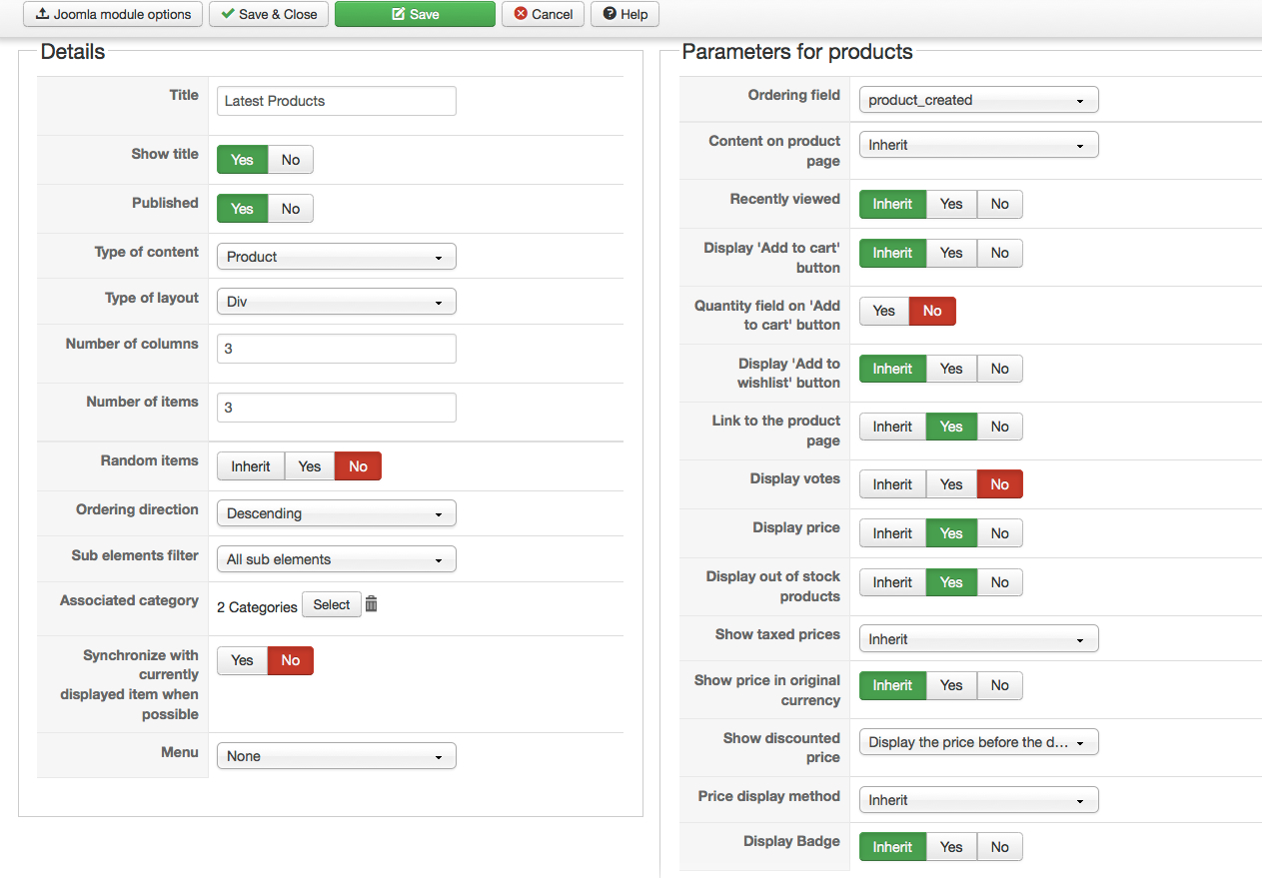Cancel editing the module

tap(544, 14)
